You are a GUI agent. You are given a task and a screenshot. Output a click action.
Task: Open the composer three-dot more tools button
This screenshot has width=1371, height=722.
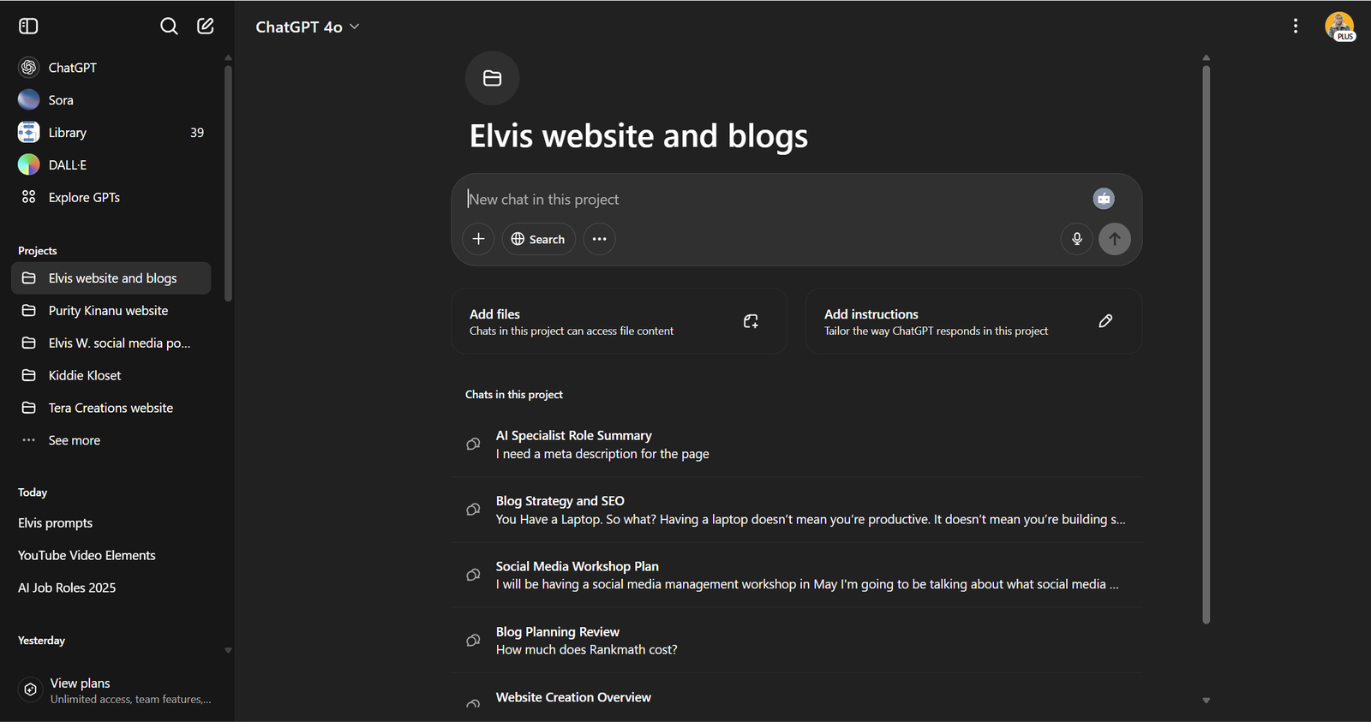[599, 239]
